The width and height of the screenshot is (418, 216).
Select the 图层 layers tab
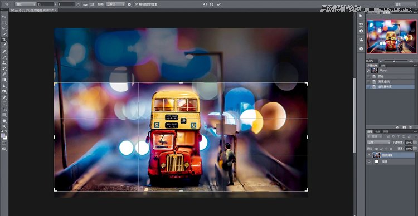[370, 131]
